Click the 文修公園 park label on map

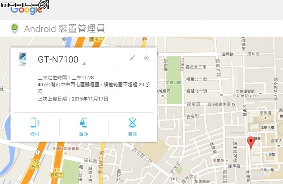[173, 82]
